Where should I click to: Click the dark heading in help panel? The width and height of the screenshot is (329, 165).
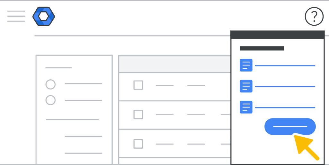262,48
